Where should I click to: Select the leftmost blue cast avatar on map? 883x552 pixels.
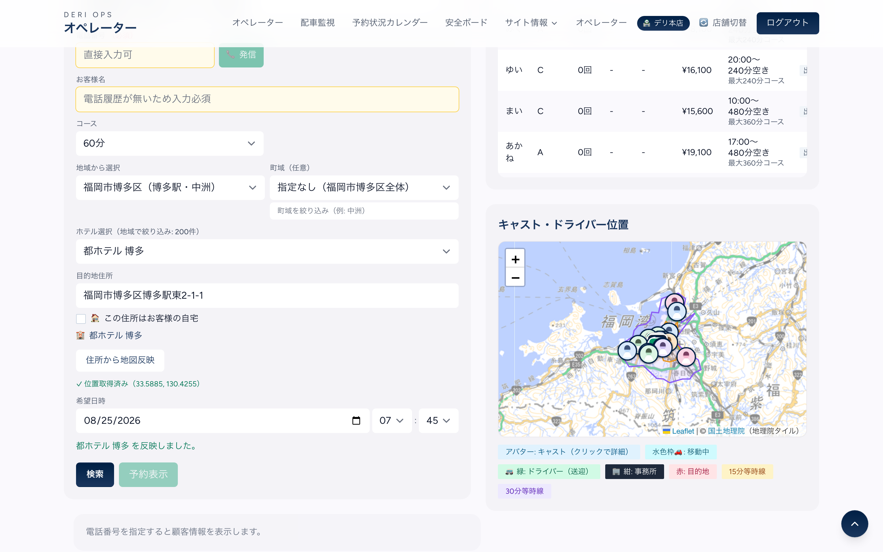627,350
